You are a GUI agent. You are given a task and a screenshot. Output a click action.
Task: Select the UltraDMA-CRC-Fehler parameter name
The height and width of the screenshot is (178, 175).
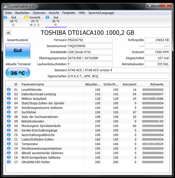coord(36,162)
